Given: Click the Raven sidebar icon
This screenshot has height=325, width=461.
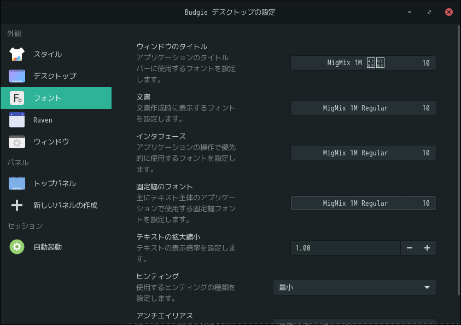Looking at the screenshot, I should coord(17,120).
